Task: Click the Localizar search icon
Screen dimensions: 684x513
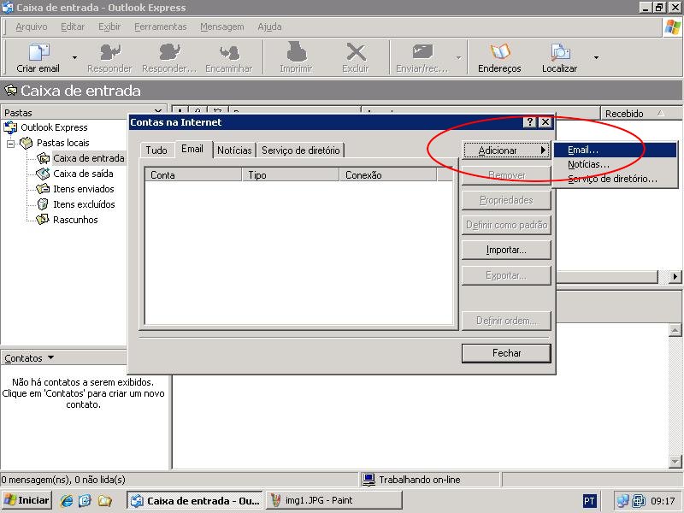Action: pos(560,52)
